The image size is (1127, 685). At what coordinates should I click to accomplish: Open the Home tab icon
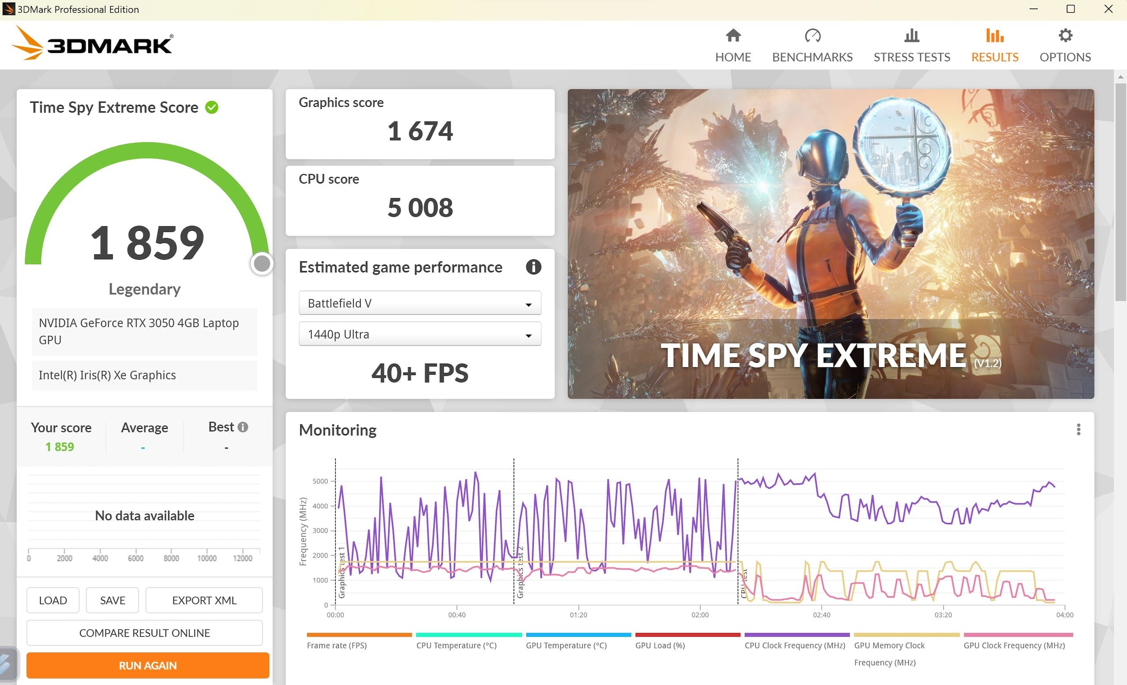pyautogui.click(x=733, y=35)
